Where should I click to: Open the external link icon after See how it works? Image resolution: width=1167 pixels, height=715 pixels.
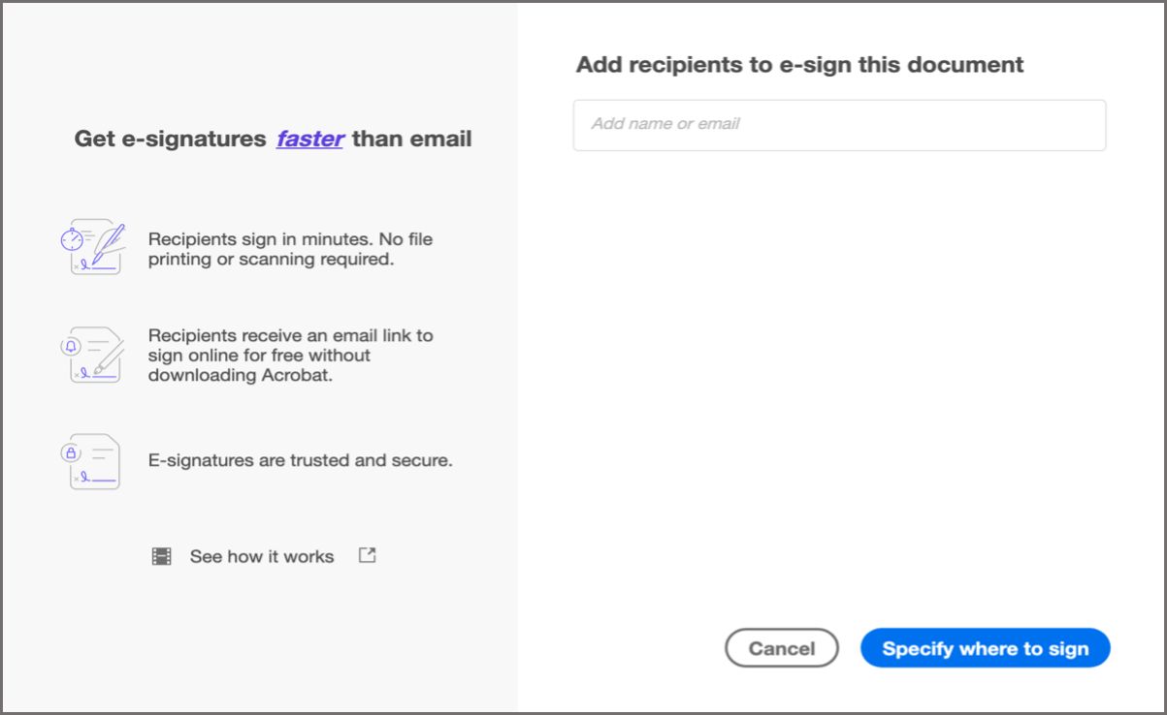tap(366, 555)
